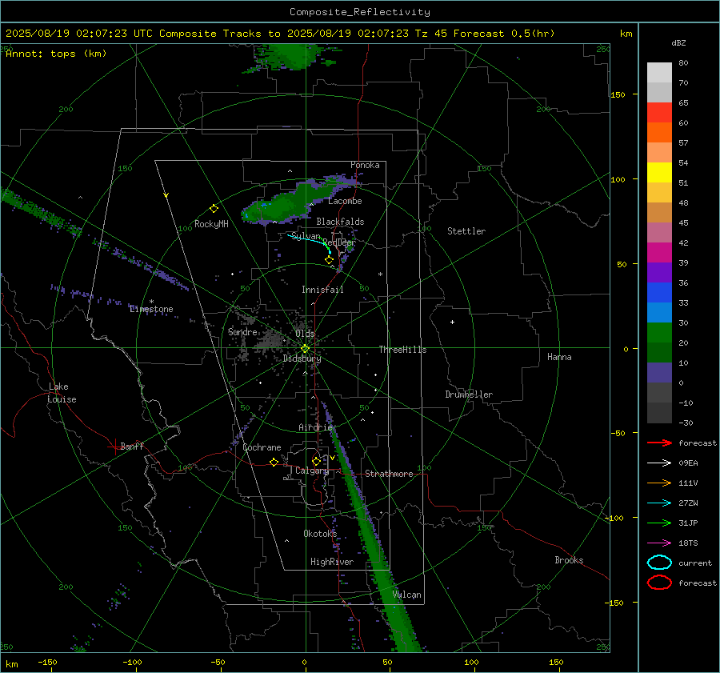Click the Hanna city label

[x=559, y=357]
